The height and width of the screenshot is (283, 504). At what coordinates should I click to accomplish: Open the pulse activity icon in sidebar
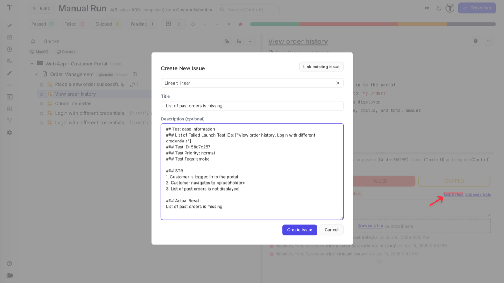point(9,85)
